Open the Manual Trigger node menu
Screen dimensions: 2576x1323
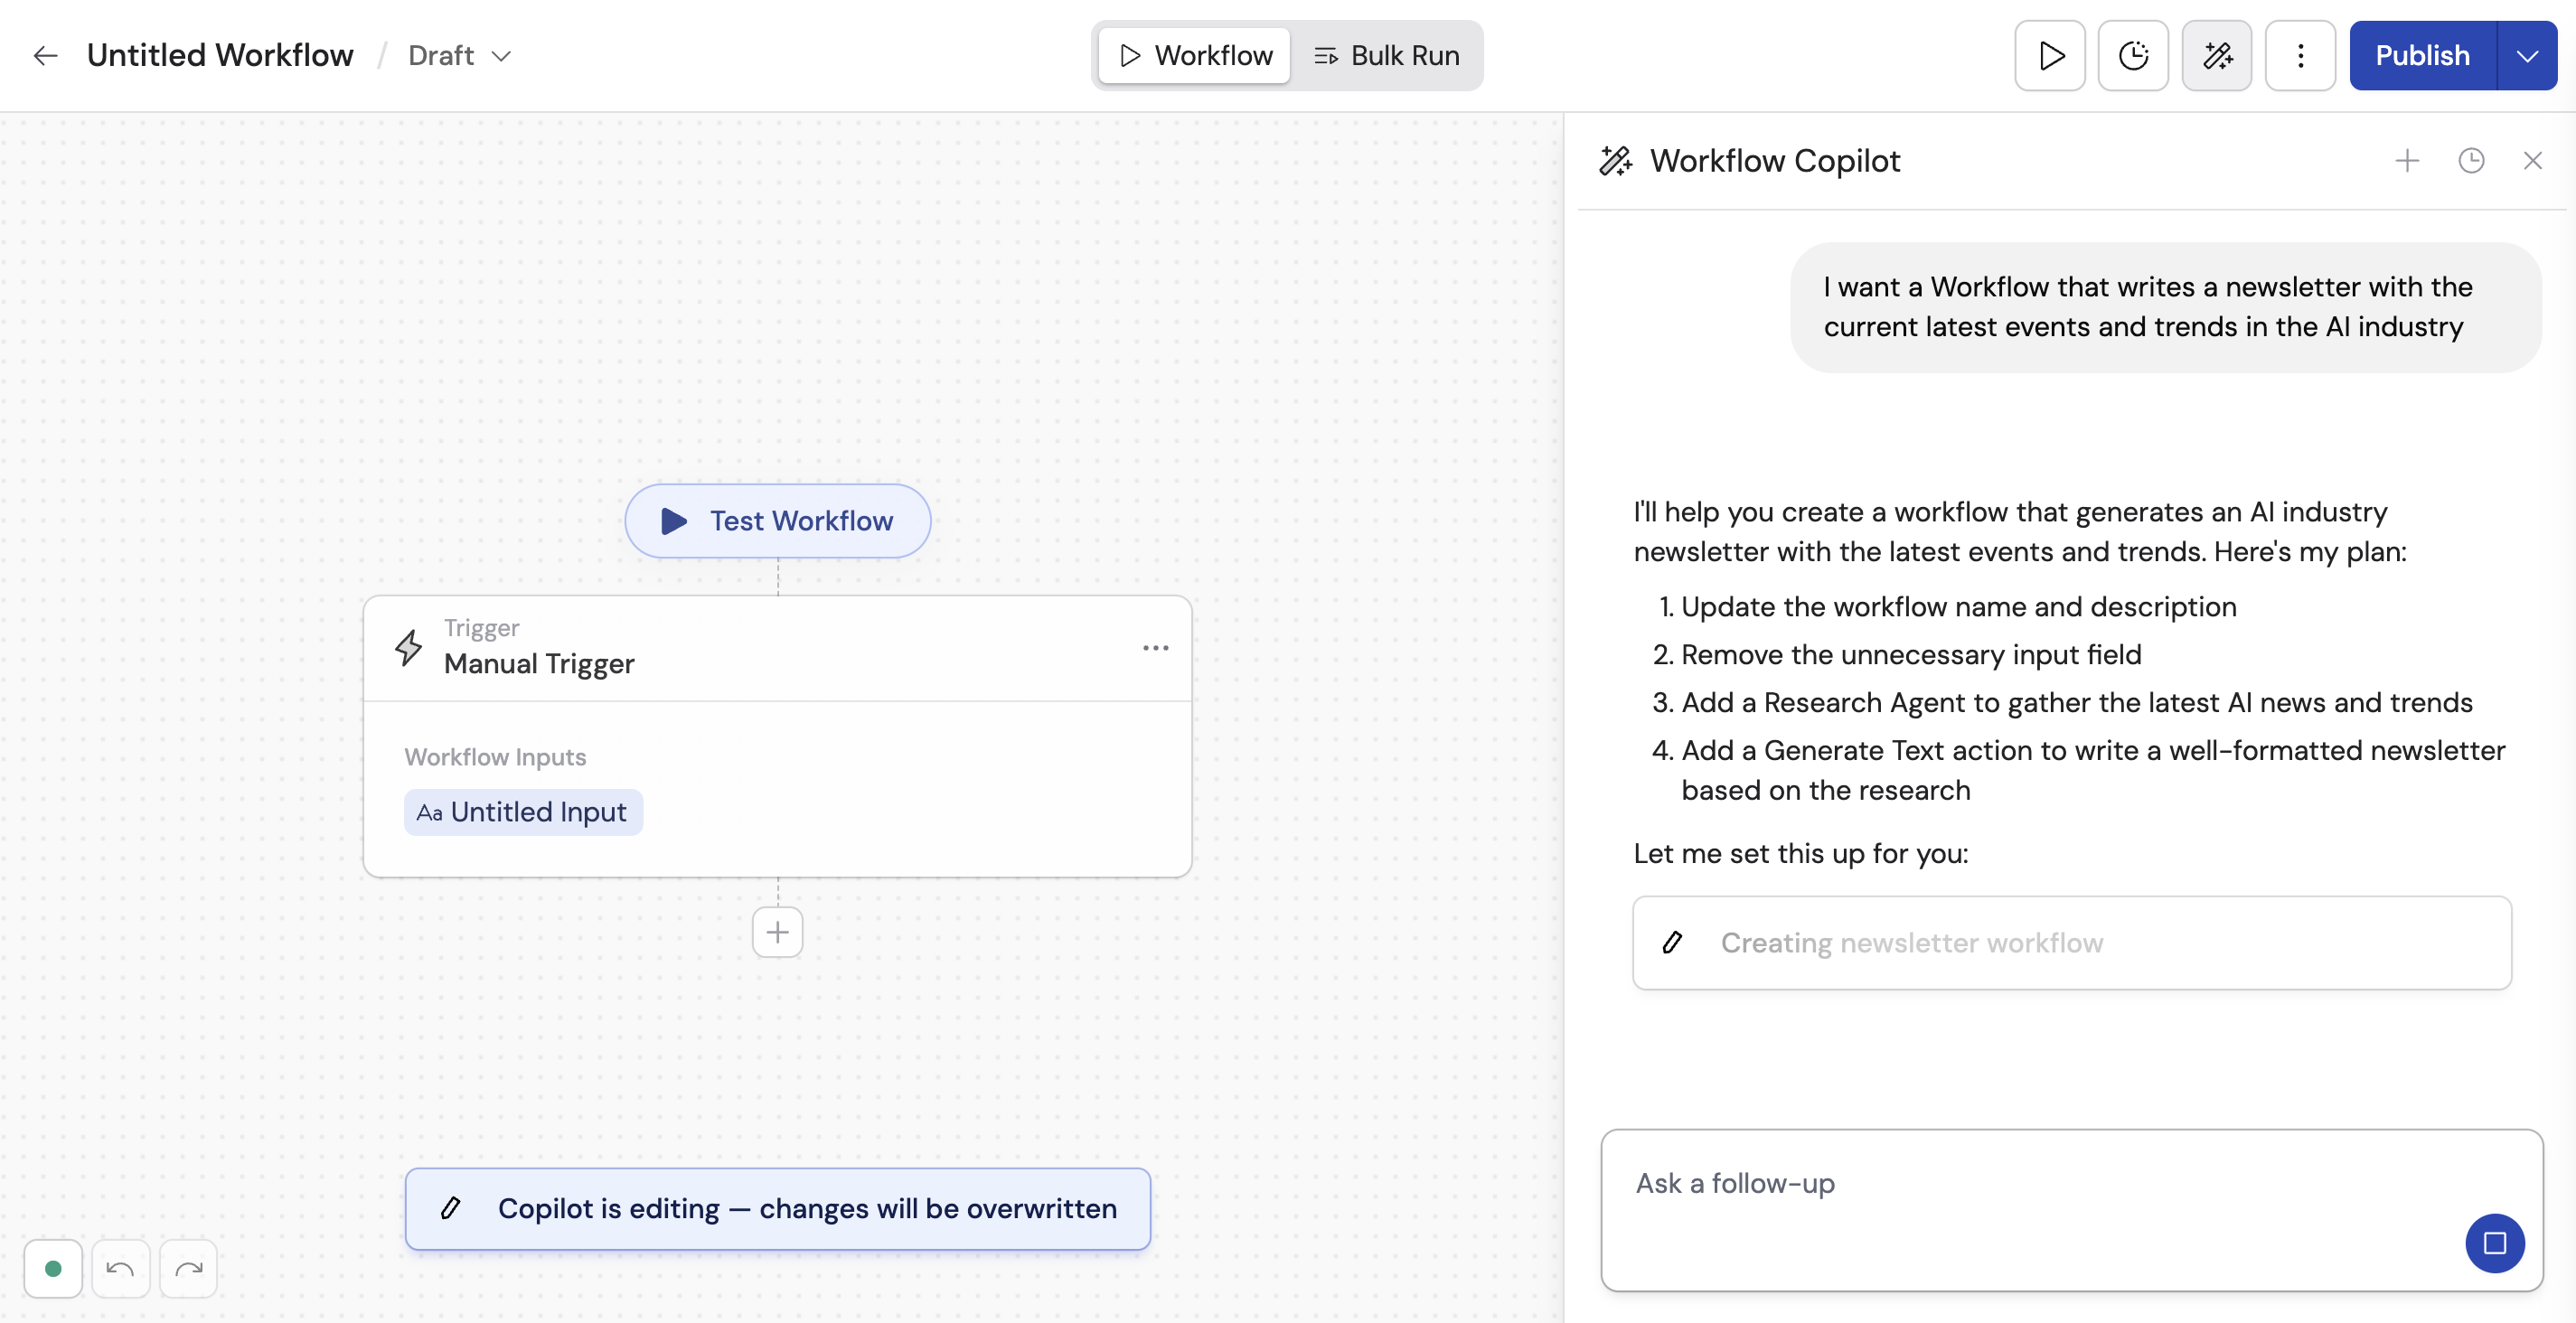tap(1155, 648)
